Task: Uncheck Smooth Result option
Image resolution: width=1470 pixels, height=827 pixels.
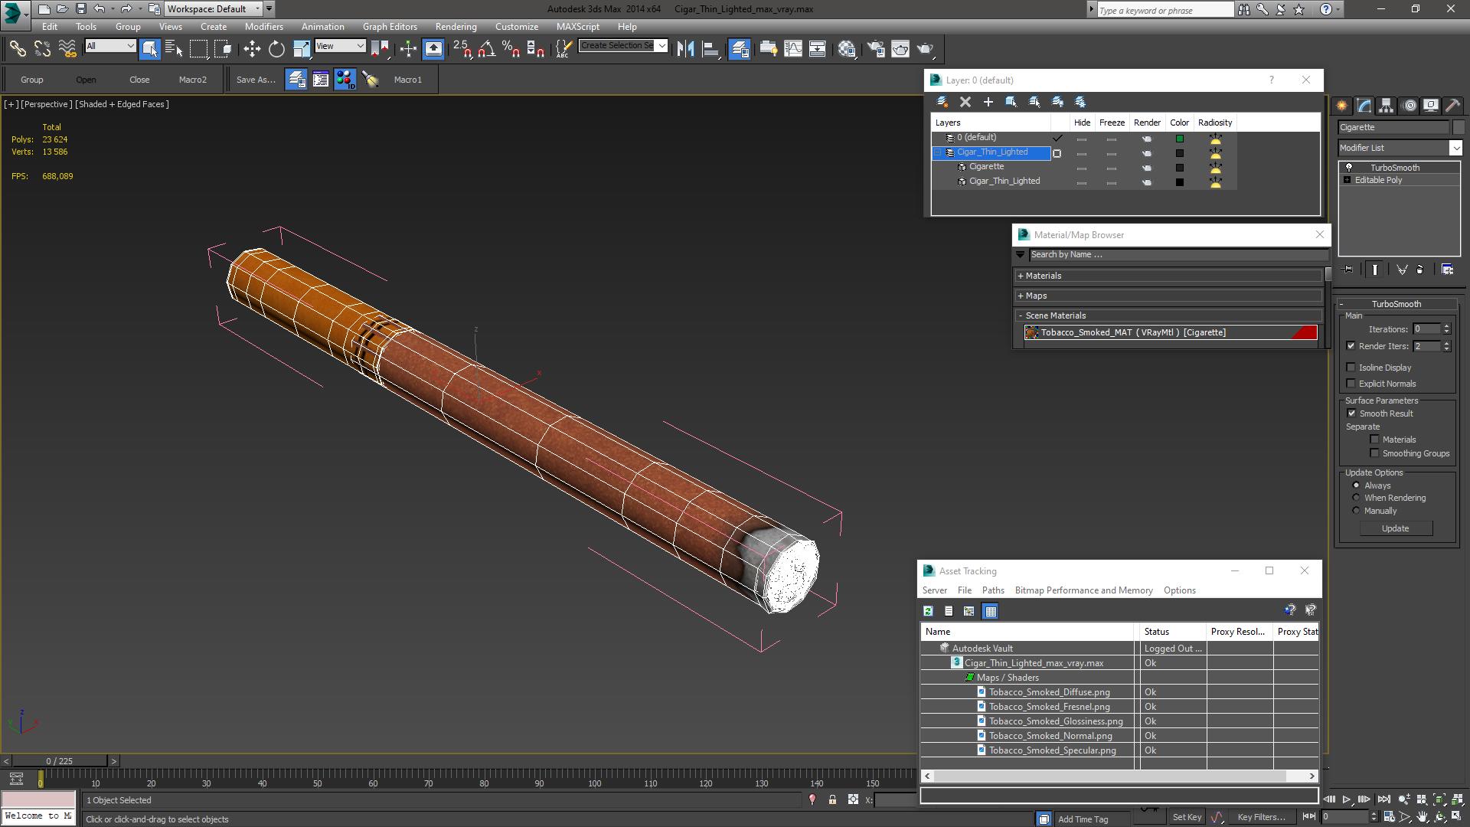Action: click(1351, 413)
